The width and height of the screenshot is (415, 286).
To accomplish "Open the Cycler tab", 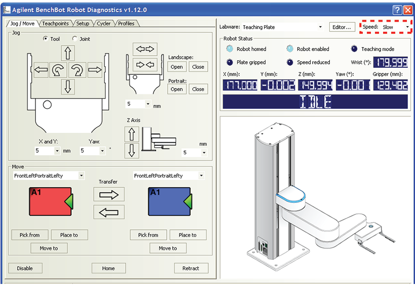I will click(103, 23).
